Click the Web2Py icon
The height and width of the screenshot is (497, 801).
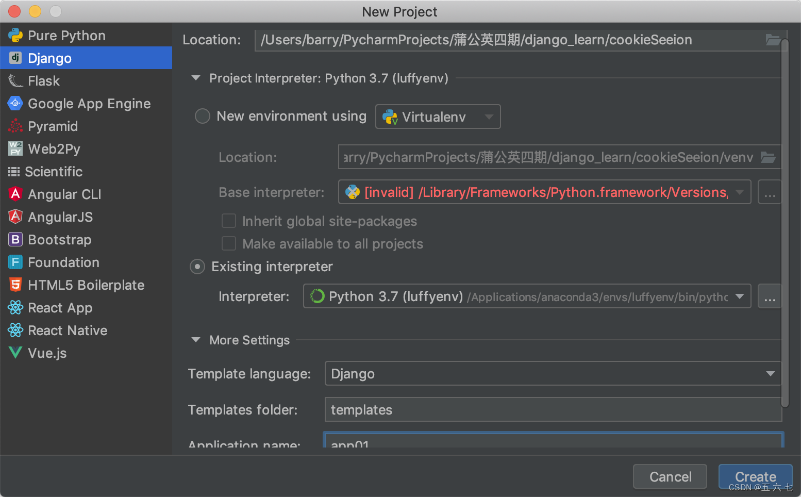[15, 148]
